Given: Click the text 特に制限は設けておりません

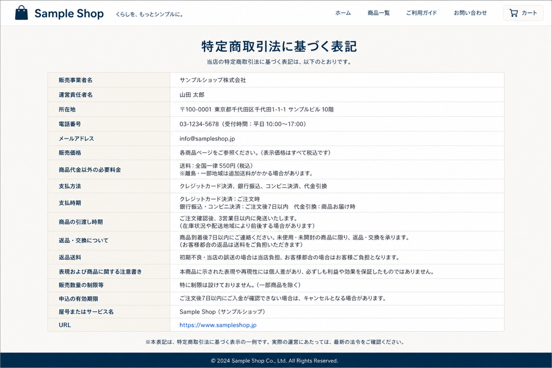Looking at the screenshot, I should pyautogui.click(x=217, y=285).
